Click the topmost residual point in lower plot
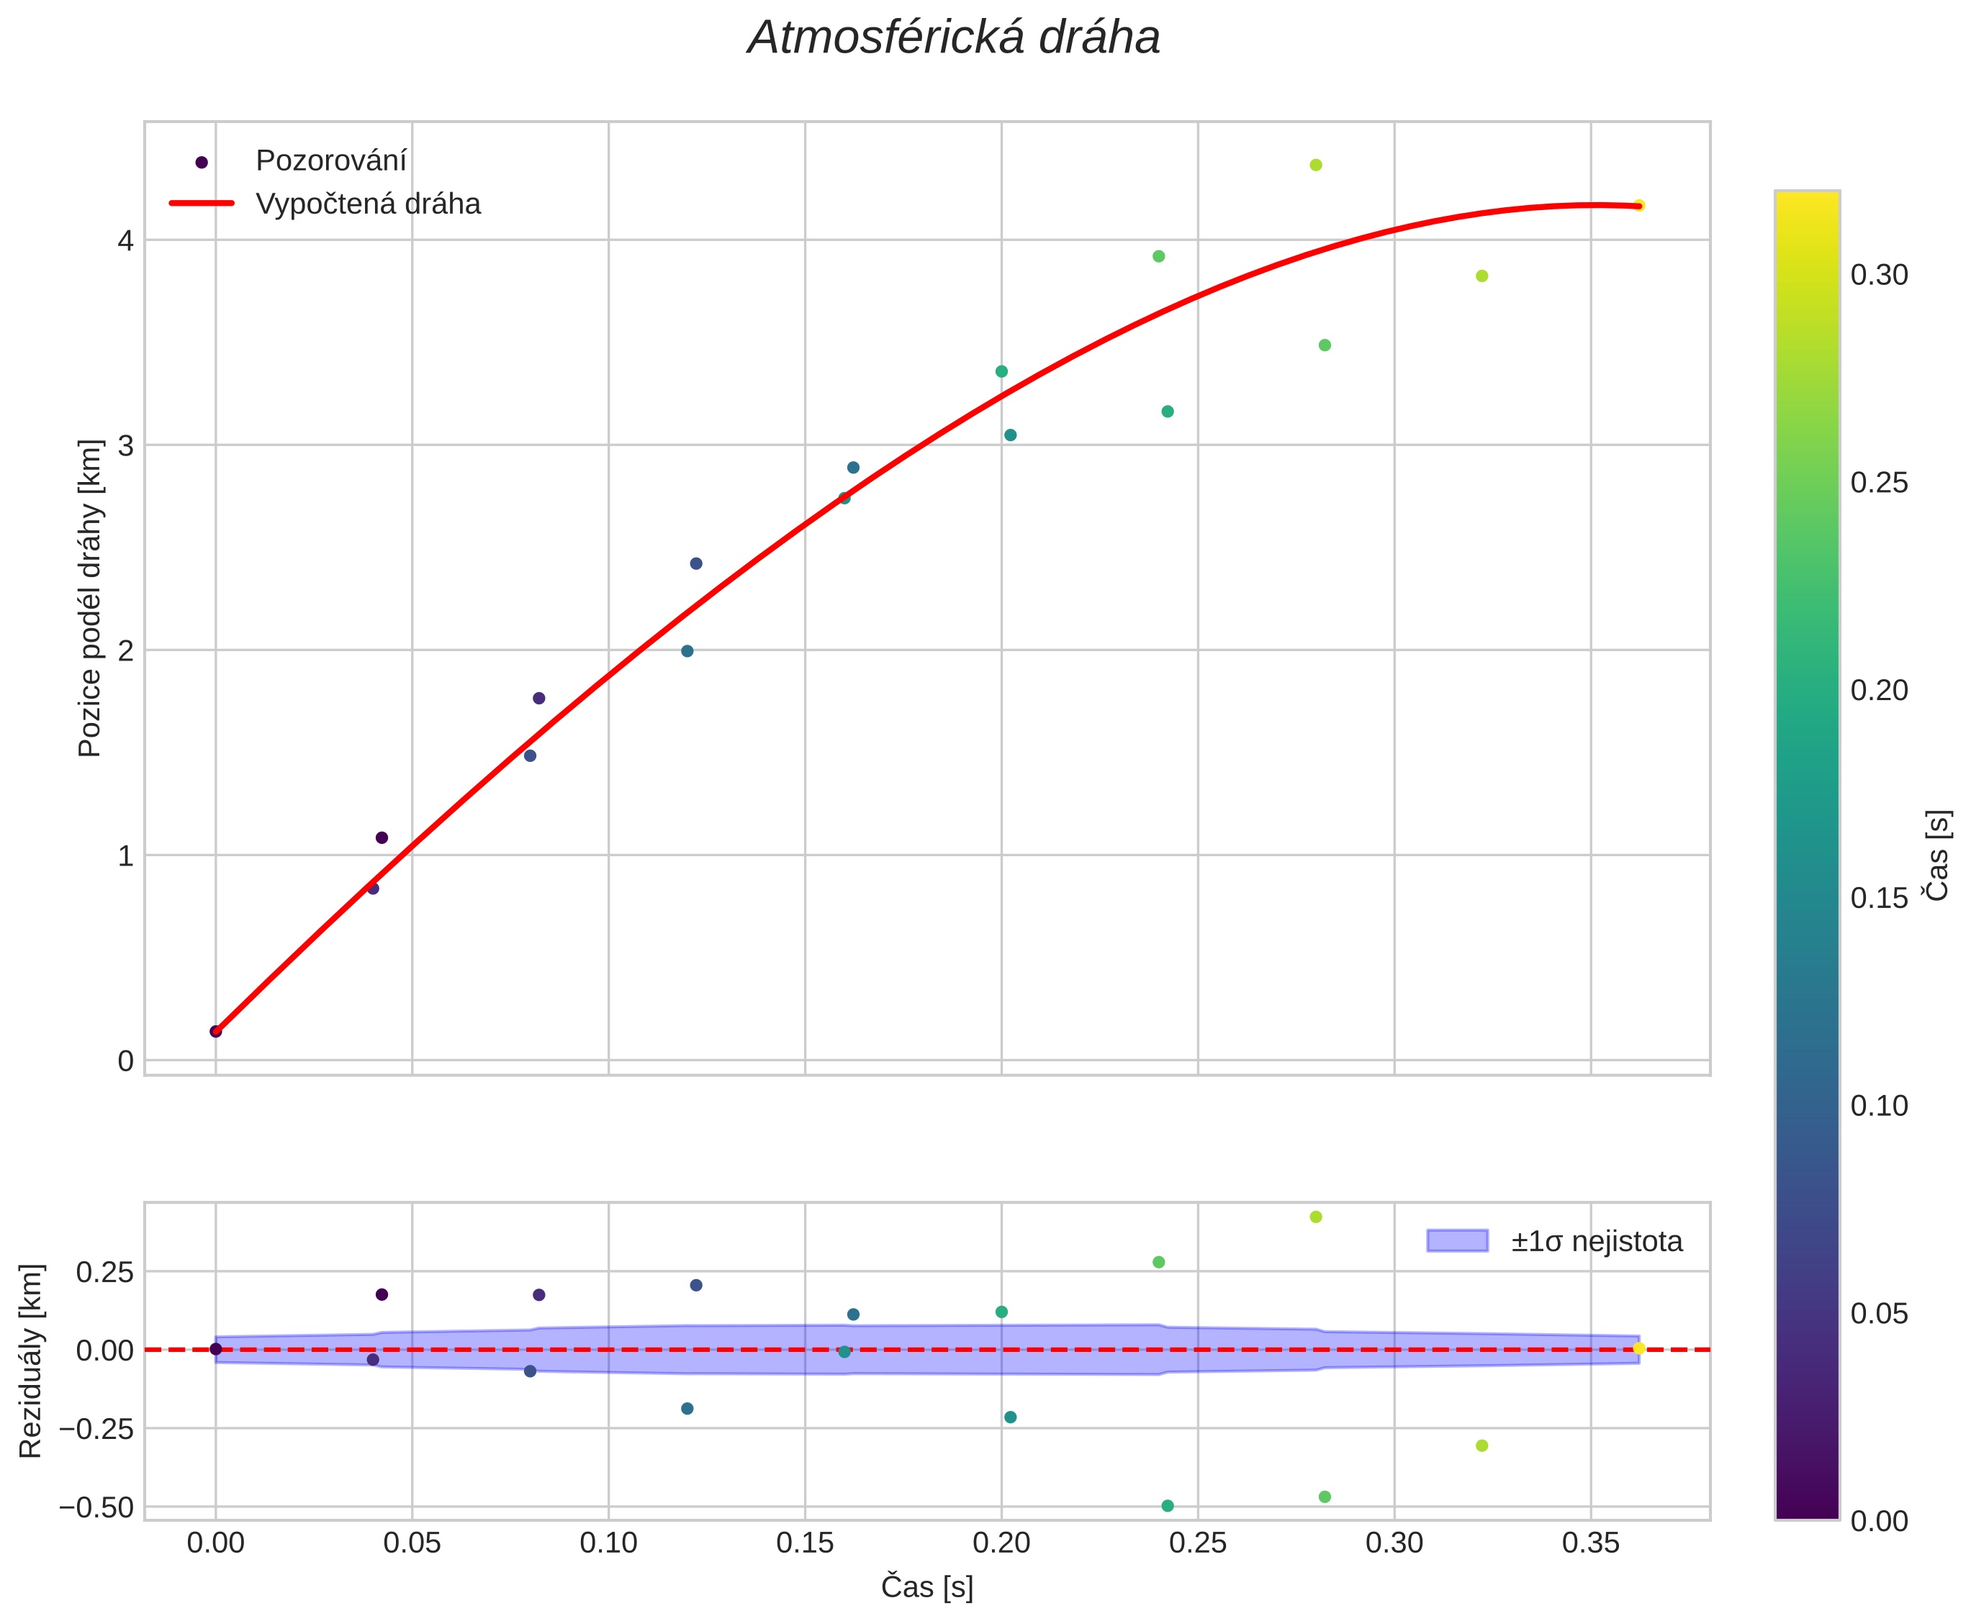 pyautogui.click(x=1315, y=1217)
